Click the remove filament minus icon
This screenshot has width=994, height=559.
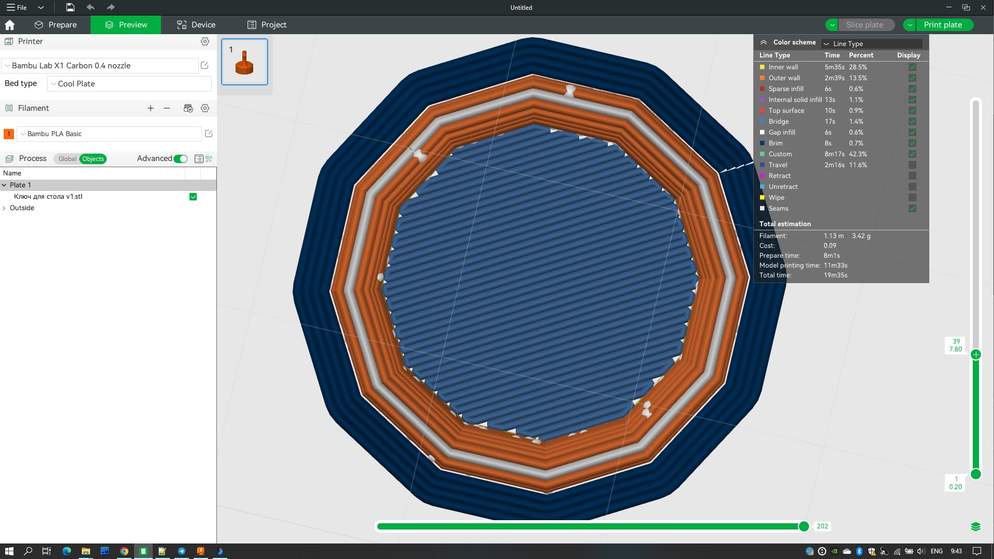click(x=167, y=108)
